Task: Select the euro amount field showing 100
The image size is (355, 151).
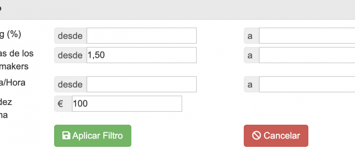Action: [x=127, y=104]
